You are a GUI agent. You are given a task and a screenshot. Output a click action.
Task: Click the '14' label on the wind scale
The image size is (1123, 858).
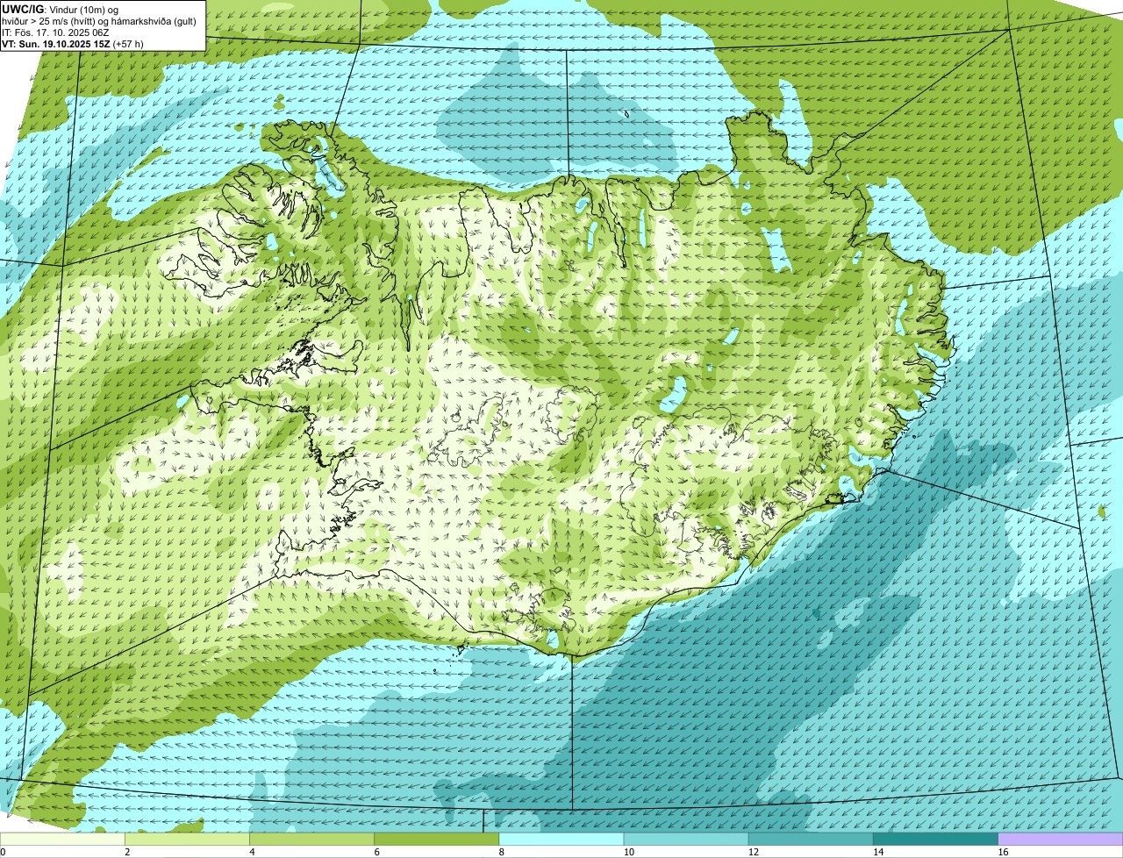tap(878, 852)
